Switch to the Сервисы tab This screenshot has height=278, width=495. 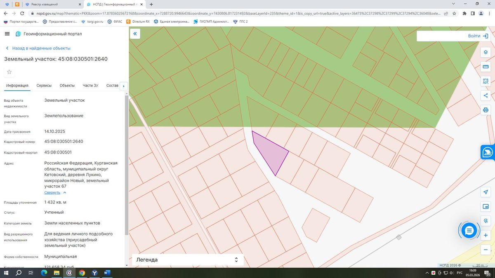tap(44, 86)
